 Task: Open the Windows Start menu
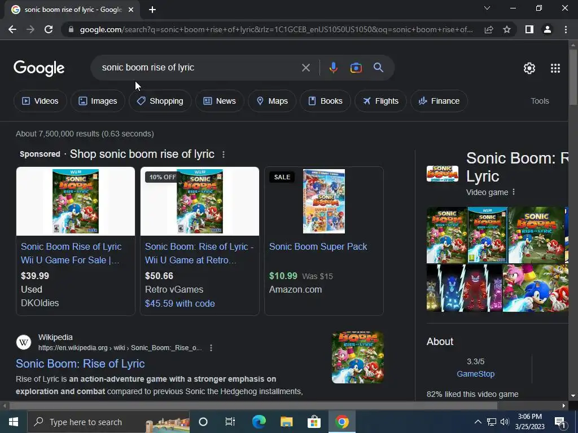[x=14, y=422]
